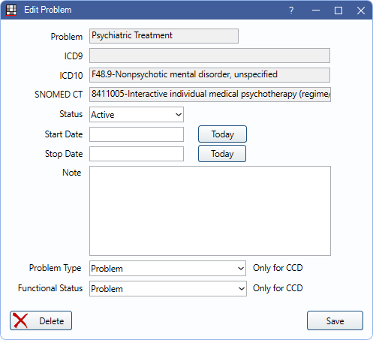
Task: Click the ICD10 F48.9 code field
Action: coord(209,75)
